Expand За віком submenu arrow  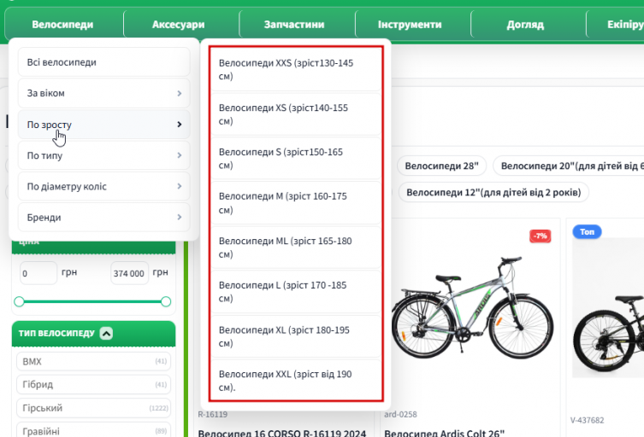[x=179, y=94]
